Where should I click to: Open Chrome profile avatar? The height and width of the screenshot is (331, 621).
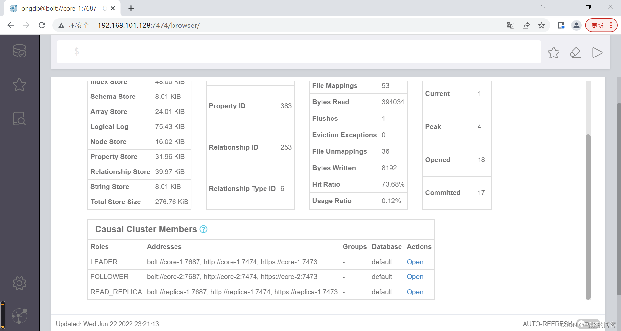576,25
